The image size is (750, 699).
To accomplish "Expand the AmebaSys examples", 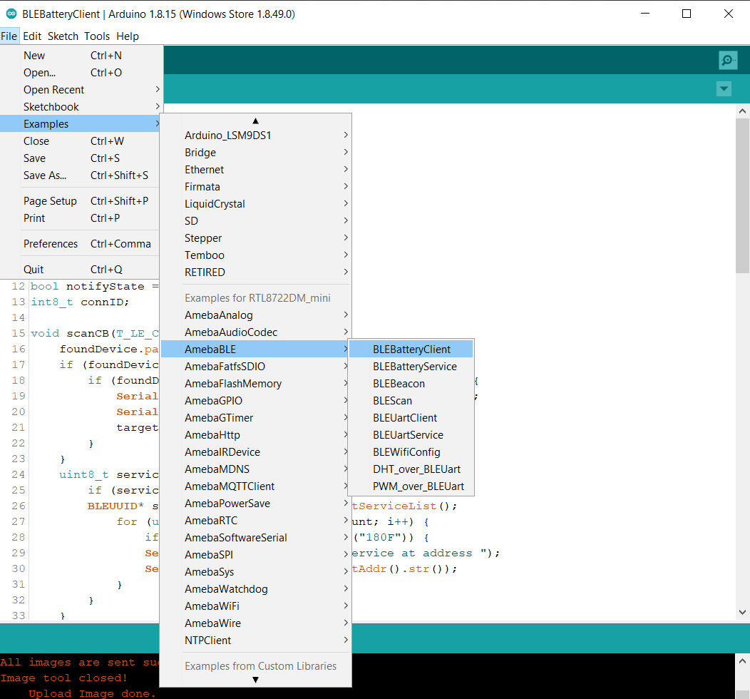I will [255, 572].
